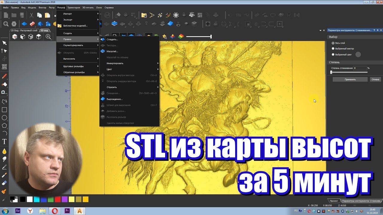Image resolution: width=383 pixels, height=215 pixels.
Task: Click the Применить button
Action: pyautogui.click(x=350, y=79)
